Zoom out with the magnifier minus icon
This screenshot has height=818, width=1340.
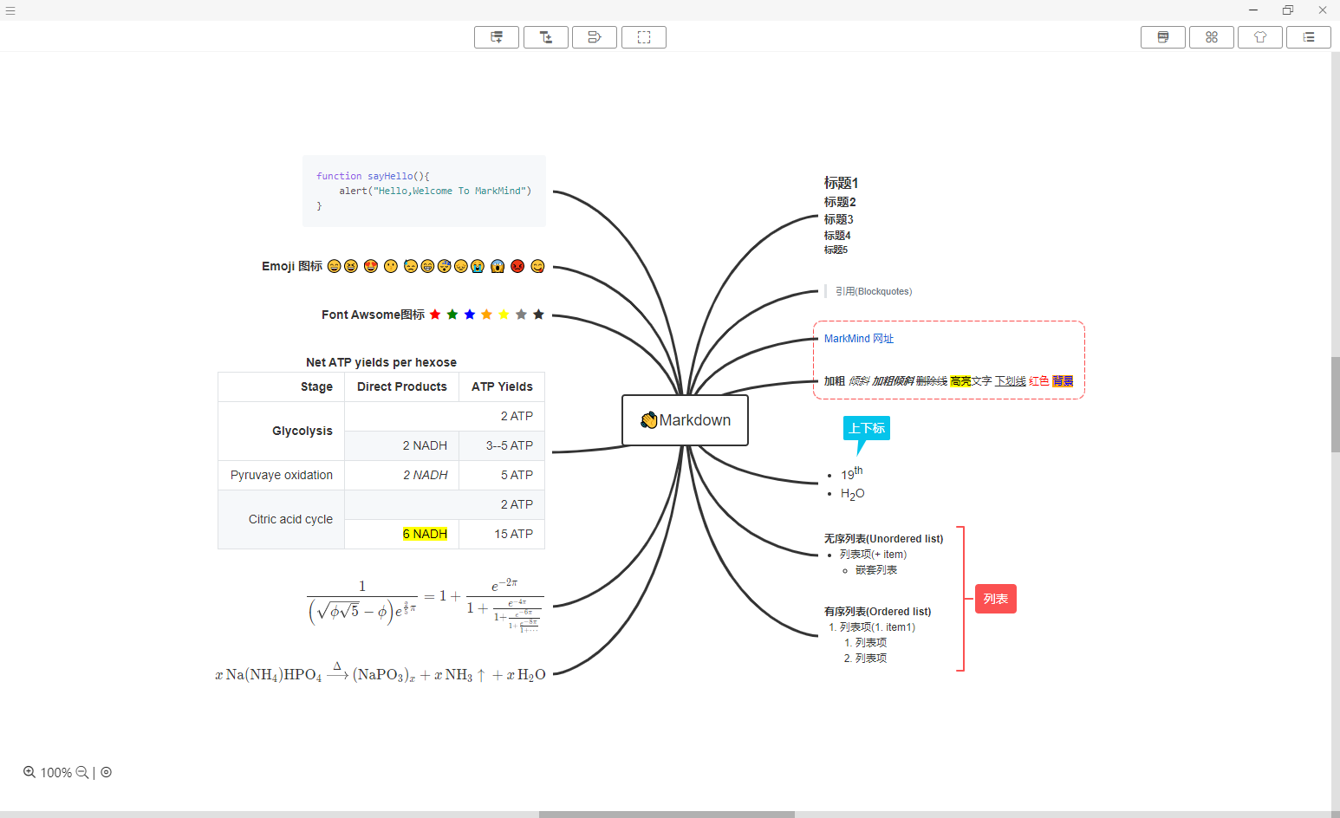tap(82, 772)
